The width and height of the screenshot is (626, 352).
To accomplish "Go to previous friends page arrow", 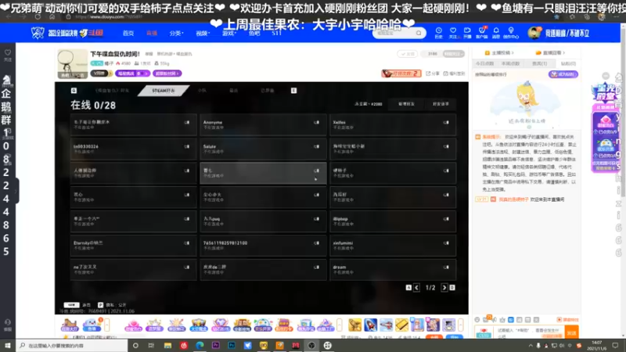I will pos(416,288).
